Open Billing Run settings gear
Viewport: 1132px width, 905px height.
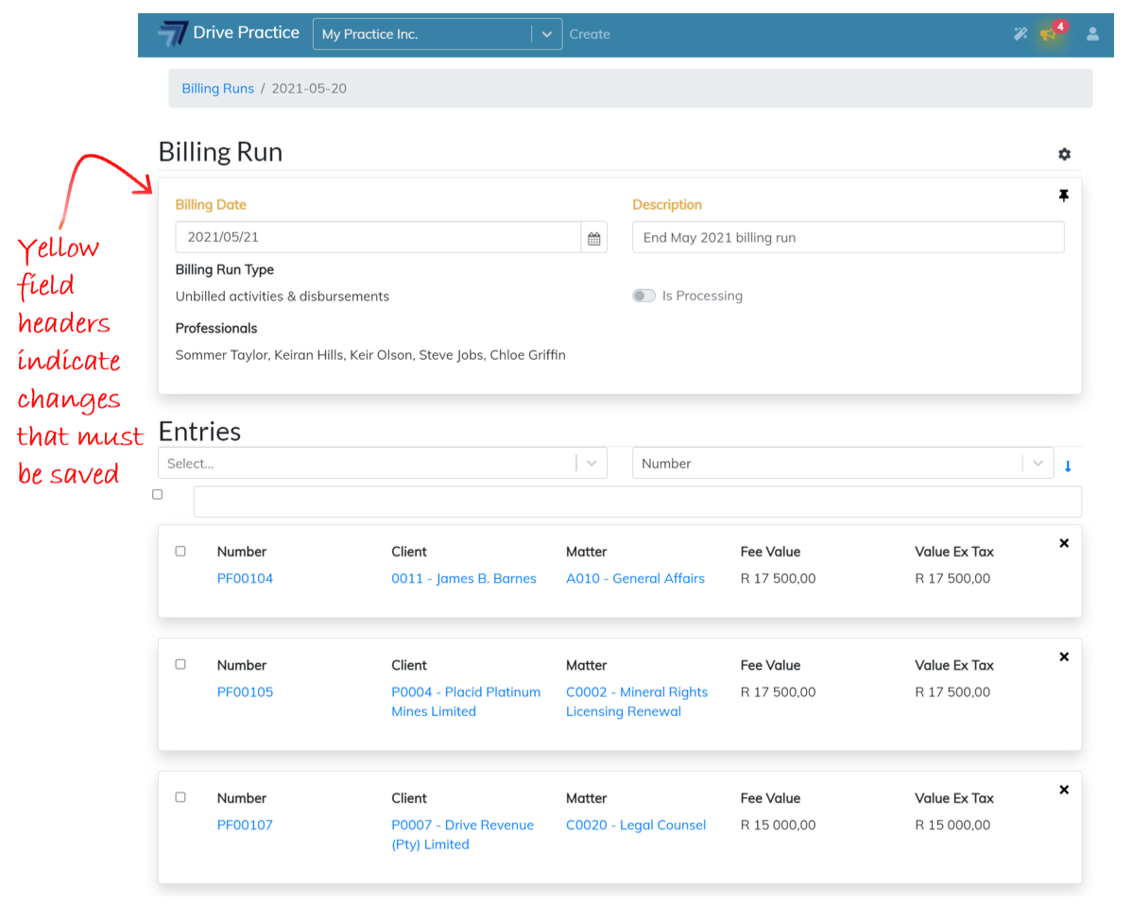tap(1064, 154)
